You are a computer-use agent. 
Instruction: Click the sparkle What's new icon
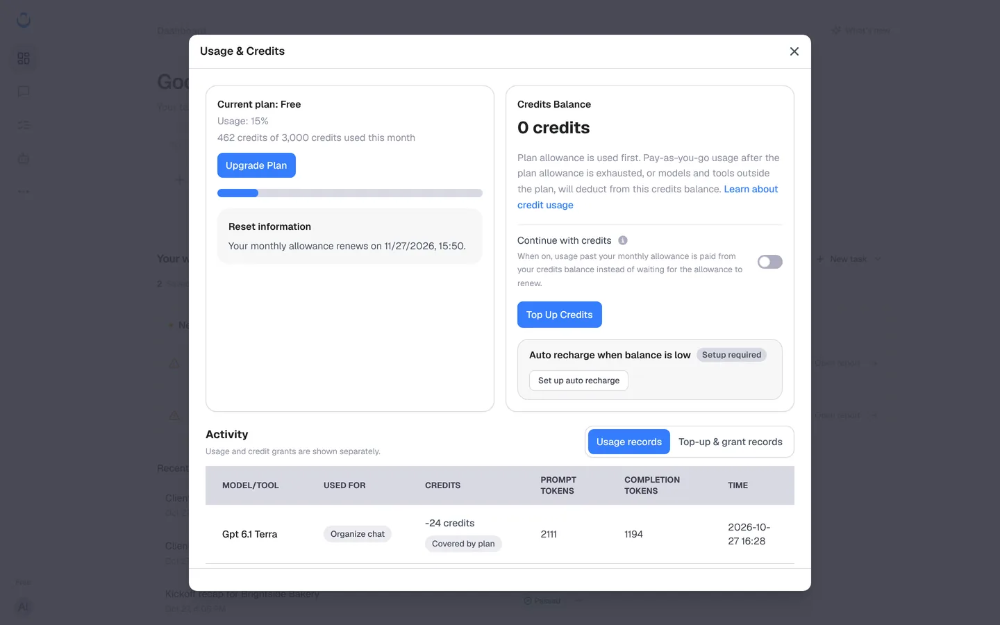(836, 31)
